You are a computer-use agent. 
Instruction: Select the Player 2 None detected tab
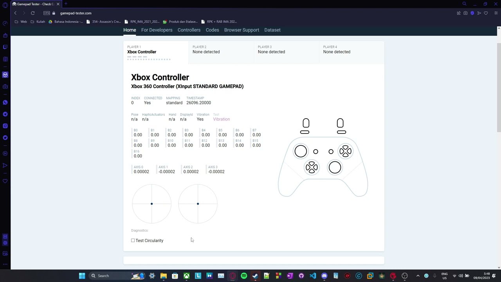click(x=221, y=52)
